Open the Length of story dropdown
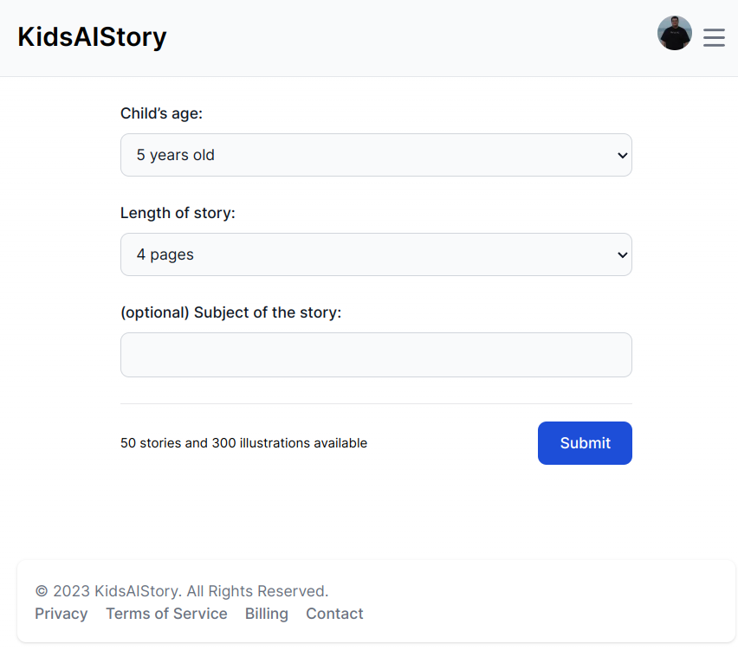The height and width of the screenshot is (650, 738). [376, 254]
